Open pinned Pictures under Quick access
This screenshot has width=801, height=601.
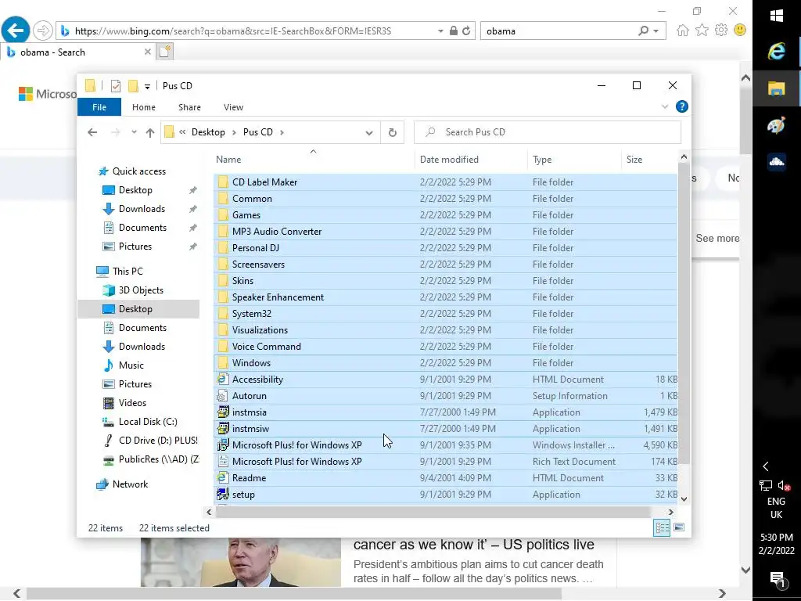(x=135, y=247)
